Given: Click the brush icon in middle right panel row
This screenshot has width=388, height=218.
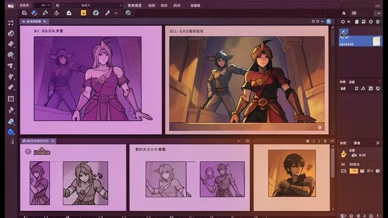Looking at the screenshot, I should coord(363,88).
